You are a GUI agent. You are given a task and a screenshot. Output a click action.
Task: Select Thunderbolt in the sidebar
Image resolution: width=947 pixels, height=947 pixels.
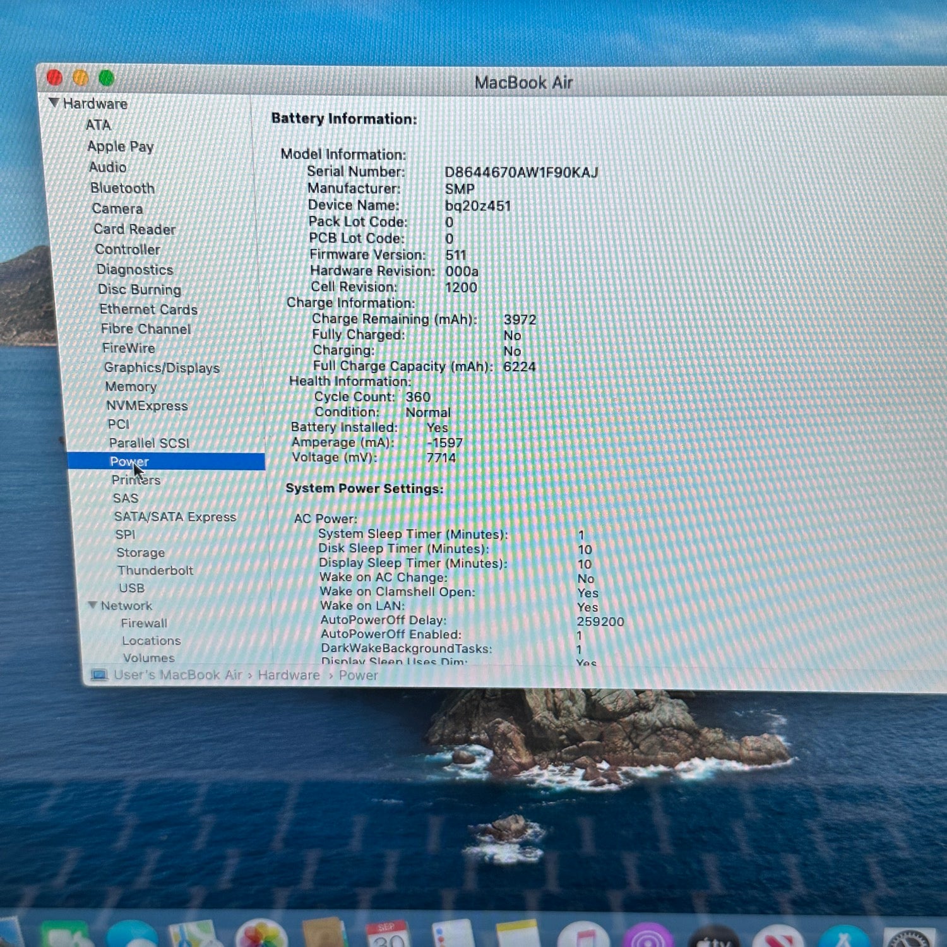155,570
